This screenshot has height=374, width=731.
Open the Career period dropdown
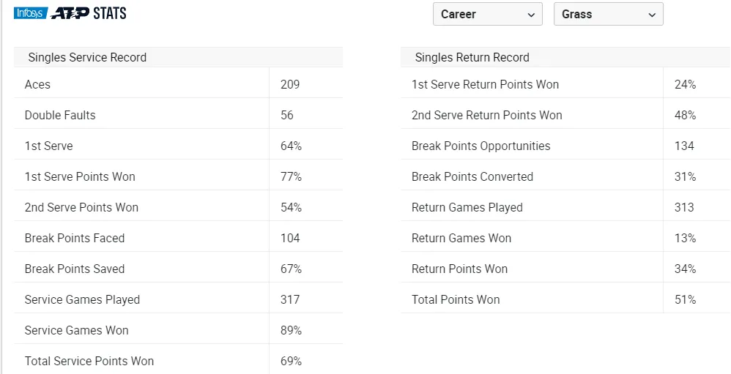[x=487, y=15]
